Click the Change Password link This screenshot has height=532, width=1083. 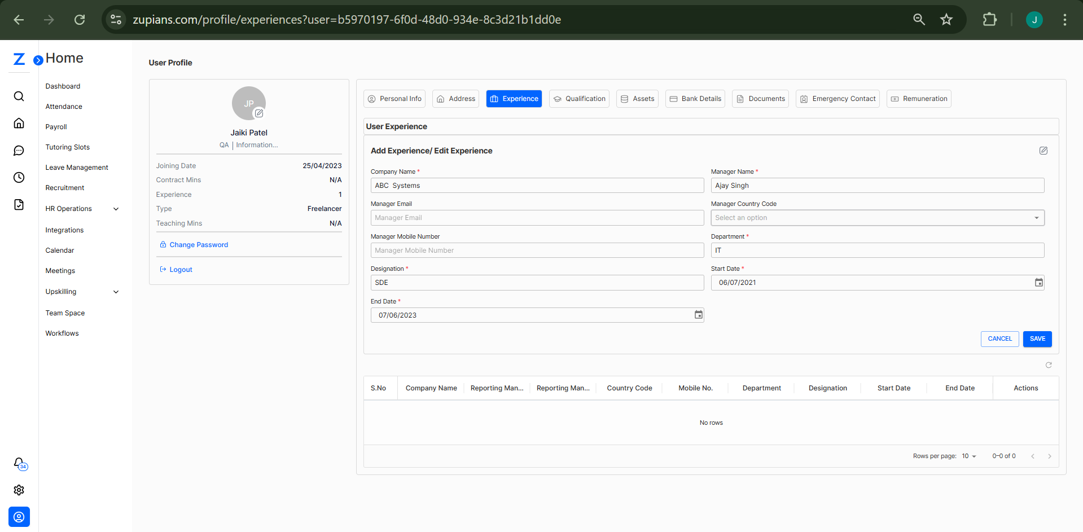tap(199, 245)
